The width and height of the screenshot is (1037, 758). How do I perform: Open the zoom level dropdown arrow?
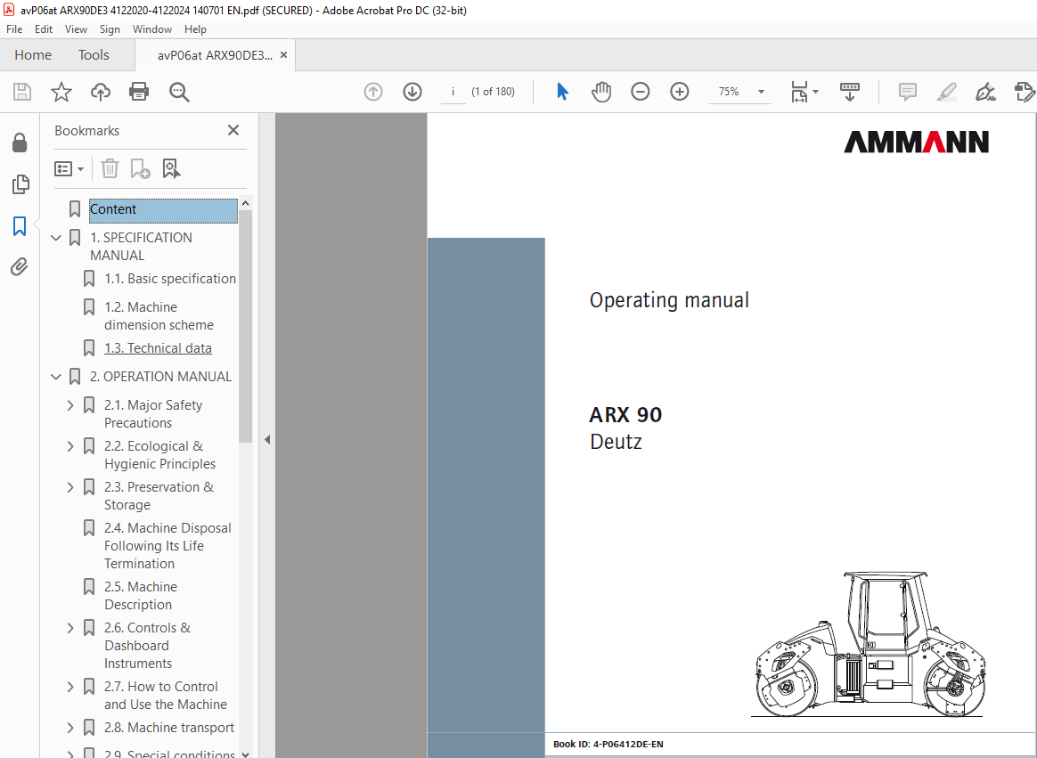click(761, 91)
